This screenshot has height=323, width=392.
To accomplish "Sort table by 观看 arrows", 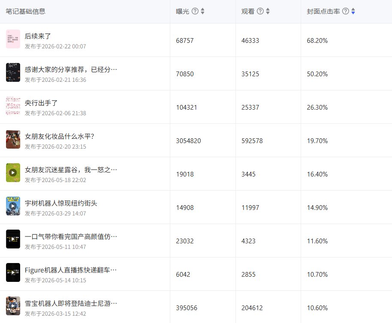I will click(x=268, y=11).
